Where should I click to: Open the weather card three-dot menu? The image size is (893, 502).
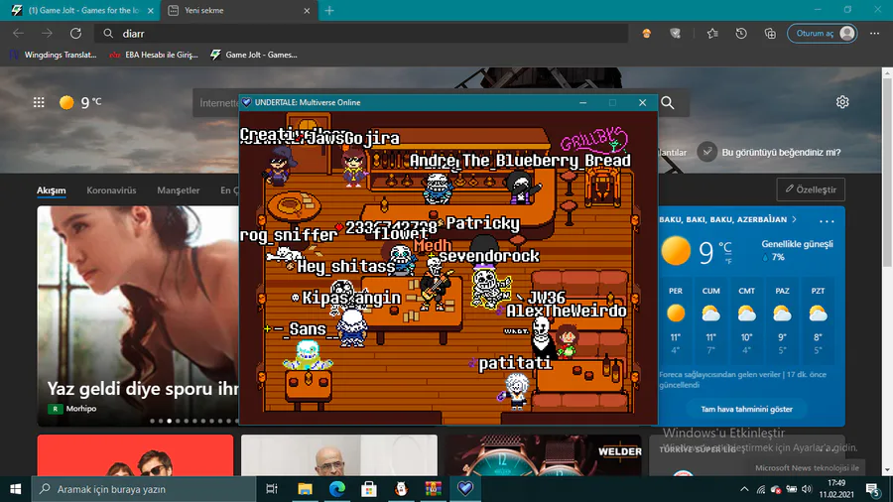click(x=827, y=220)
